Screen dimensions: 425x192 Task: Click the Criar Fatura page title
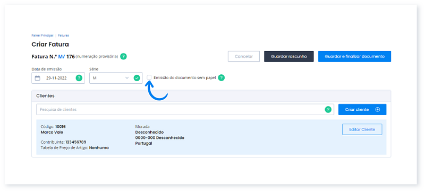(x=50, y=44)
